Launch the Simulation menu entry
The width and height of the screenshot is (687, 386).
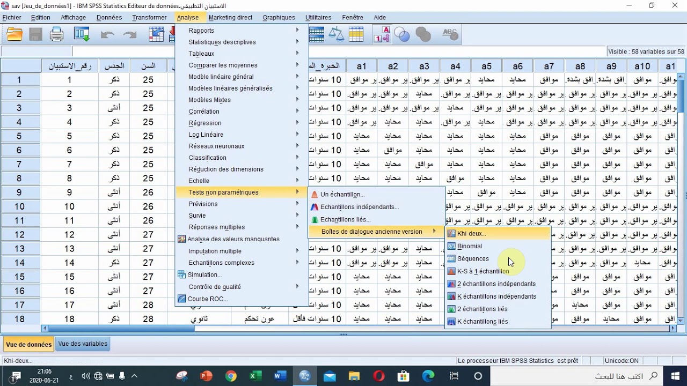(242, 274)
